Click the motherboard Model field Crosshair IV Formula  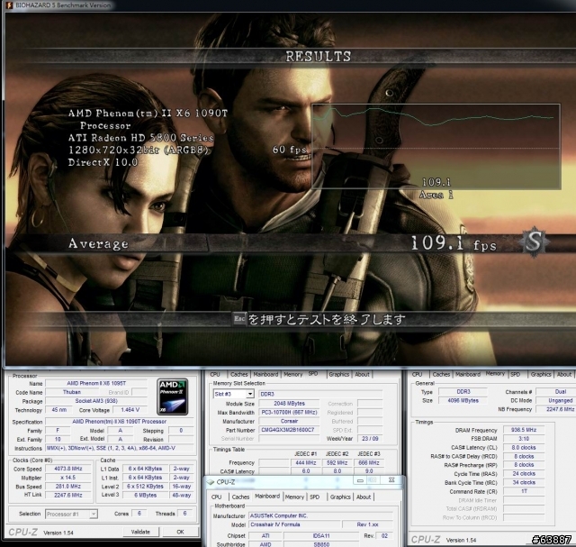click(x=293, y=525)
